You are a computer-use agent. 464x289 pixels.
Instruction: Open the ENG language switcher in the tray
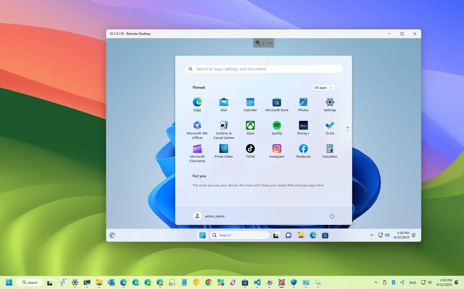(x=413, y=282)
